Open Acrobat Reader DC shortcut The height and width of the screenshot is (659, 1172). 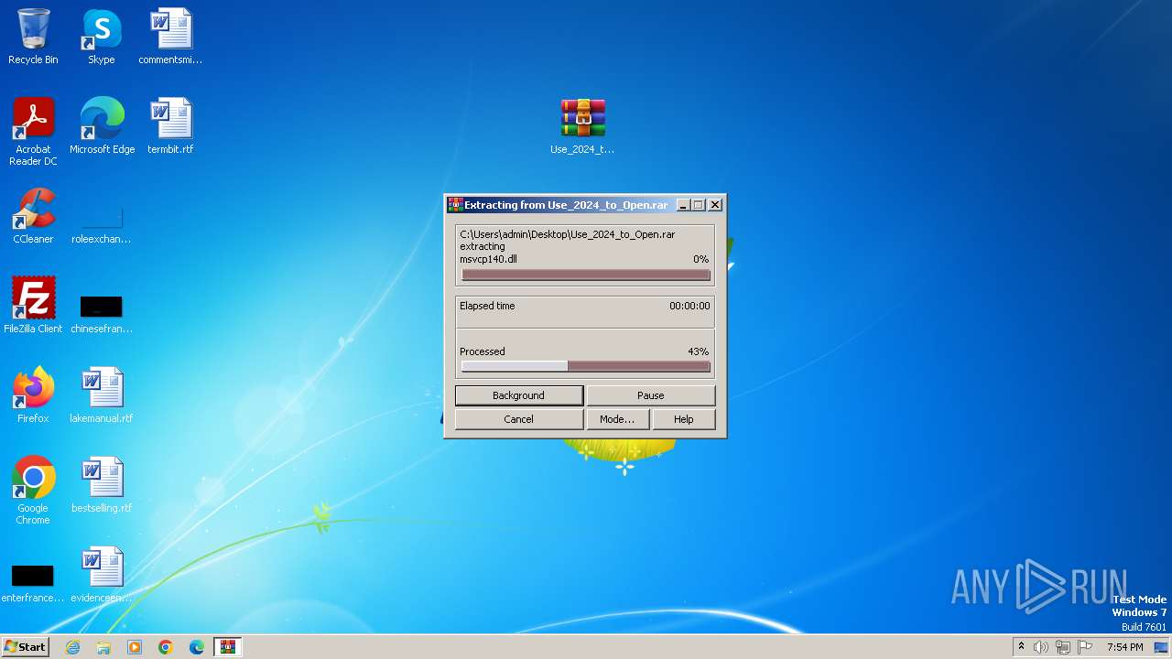pyautogui.click(x=33, y=131)
